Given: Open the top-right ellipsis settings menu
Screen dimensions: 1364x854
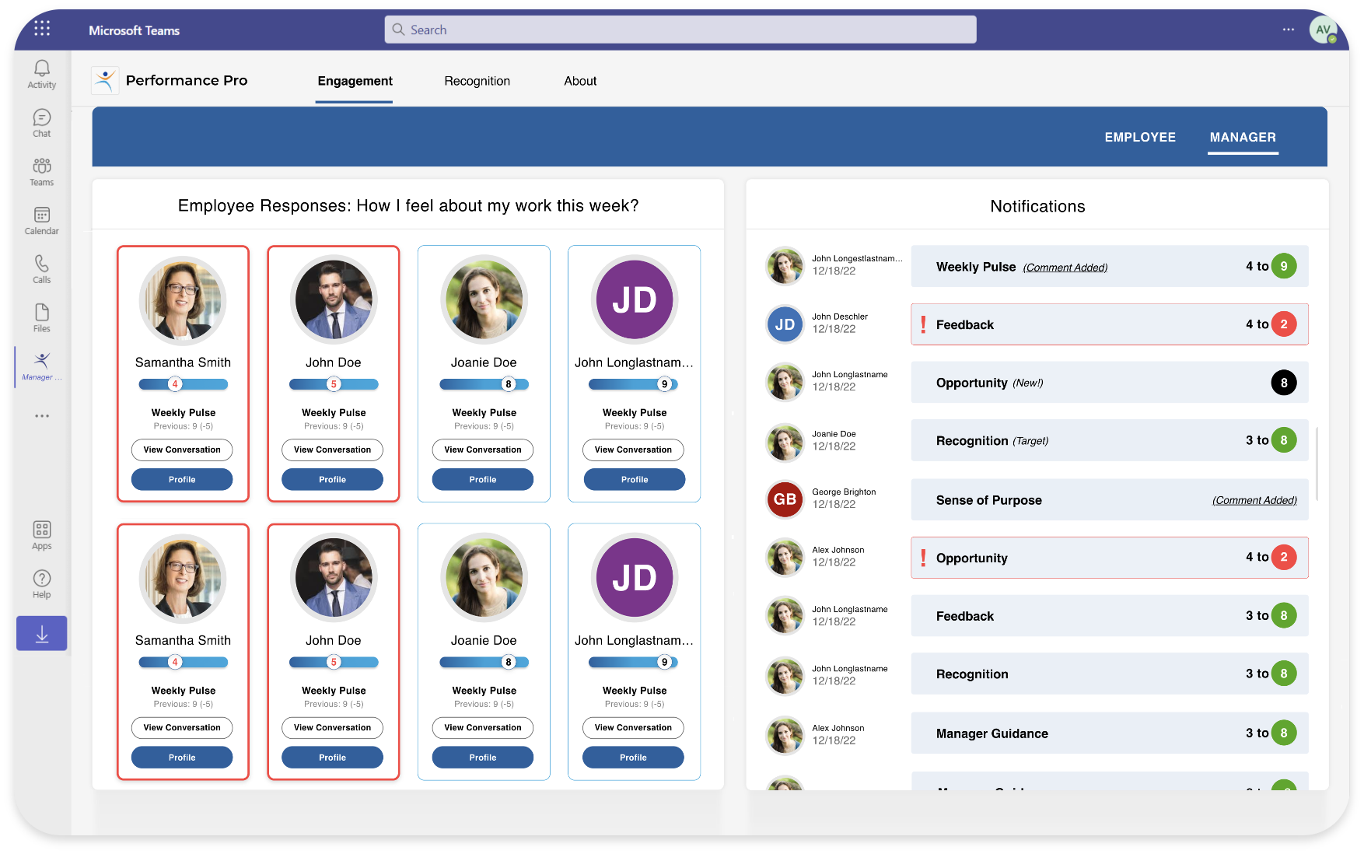Looking at the screenshot, I should click(1289, 30).
